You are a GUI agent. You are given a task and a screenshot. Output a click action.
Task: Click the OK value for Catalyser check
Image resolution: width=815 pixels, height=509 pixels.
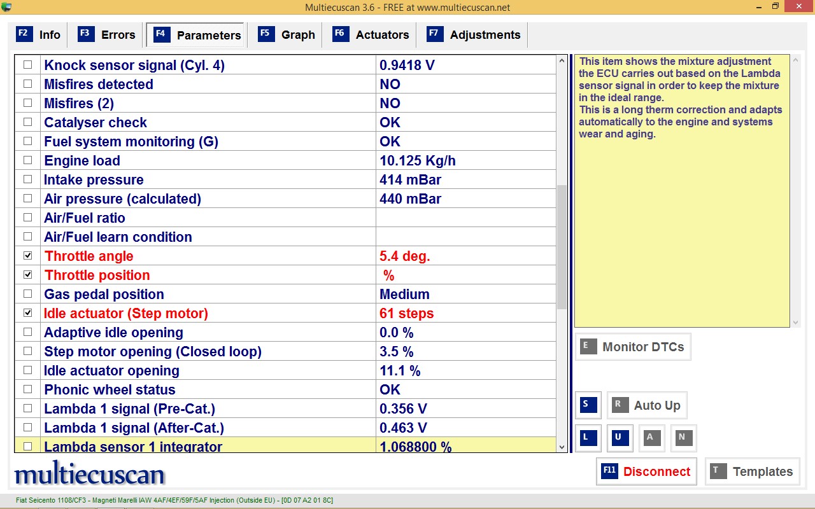[390, 122]
